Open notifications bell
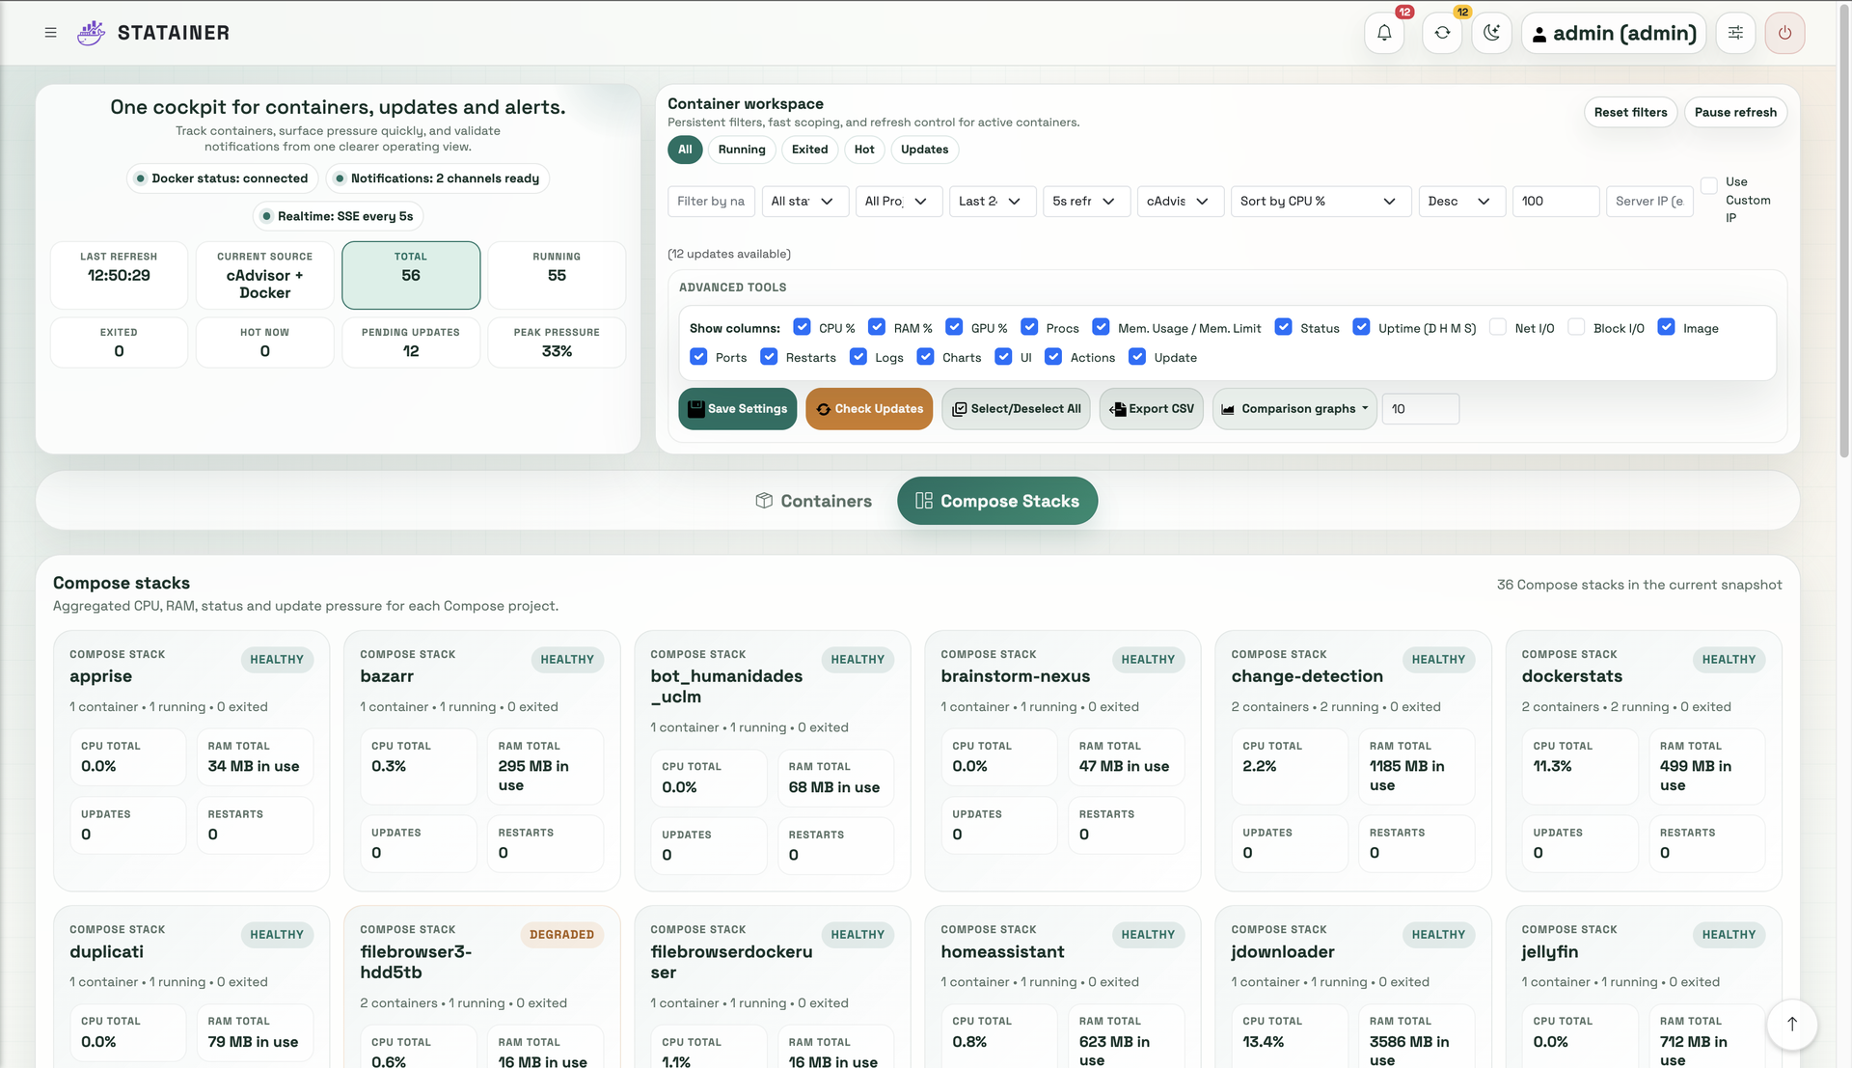This screenshot has width=1852, height=1068. click(1384, 33)
